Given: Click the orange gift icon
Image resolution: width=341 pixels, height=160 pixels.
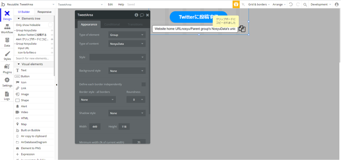Looking at the screenshot, I should [x=236, y=4].
